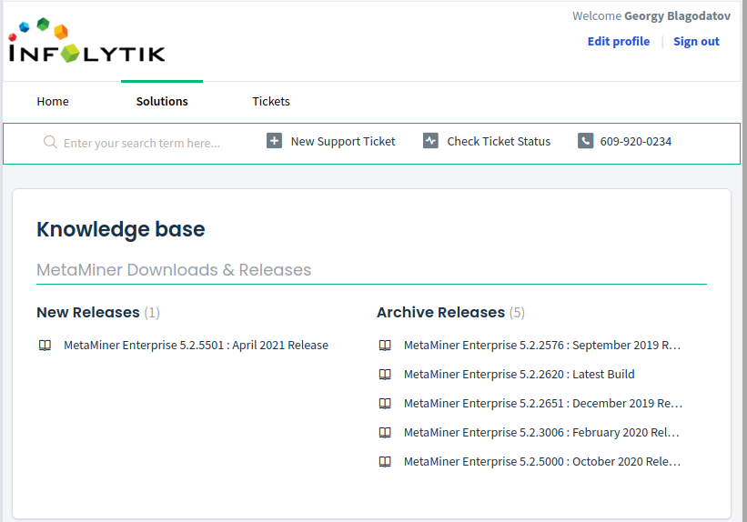Create a New Support Ticket
The image size is (747, 522).
pyautogui.click(x=343, y=142)
